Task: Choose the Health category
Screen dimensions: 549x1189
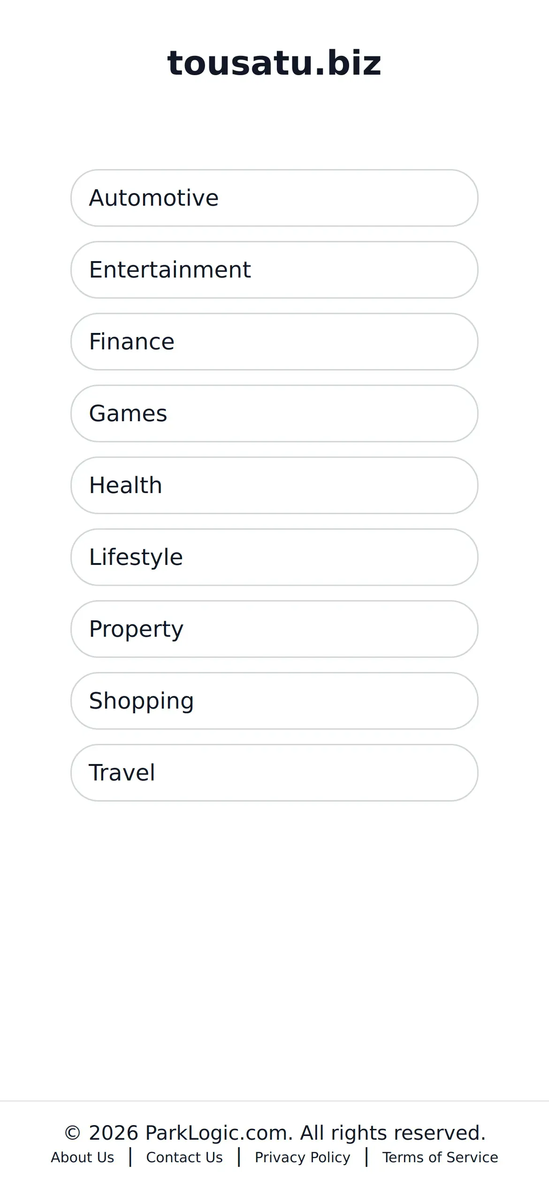Action: (274, 485)
